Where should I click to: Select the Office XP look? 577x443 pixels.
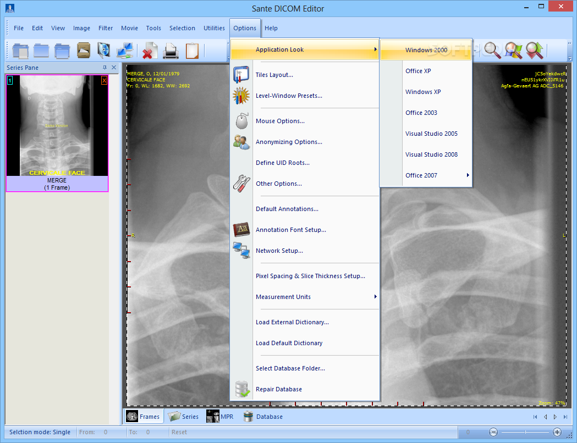tap(426, 71)
